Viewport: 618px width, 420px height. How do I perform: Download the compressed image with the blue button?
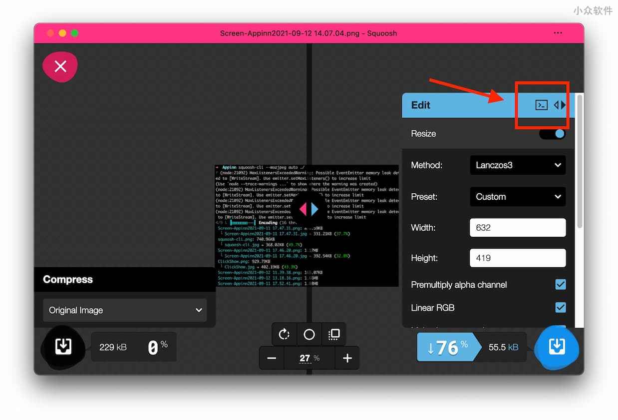click(557, 347)
